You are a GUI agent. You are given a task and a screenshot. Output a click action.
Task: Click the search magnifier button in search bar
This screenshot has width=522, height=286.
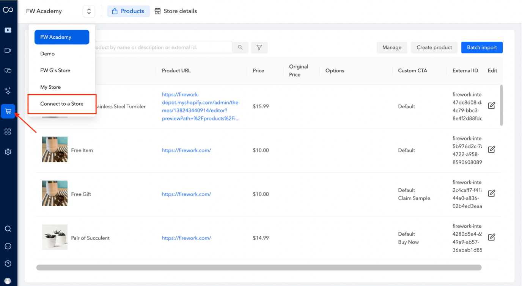click(x=240, y=47)
